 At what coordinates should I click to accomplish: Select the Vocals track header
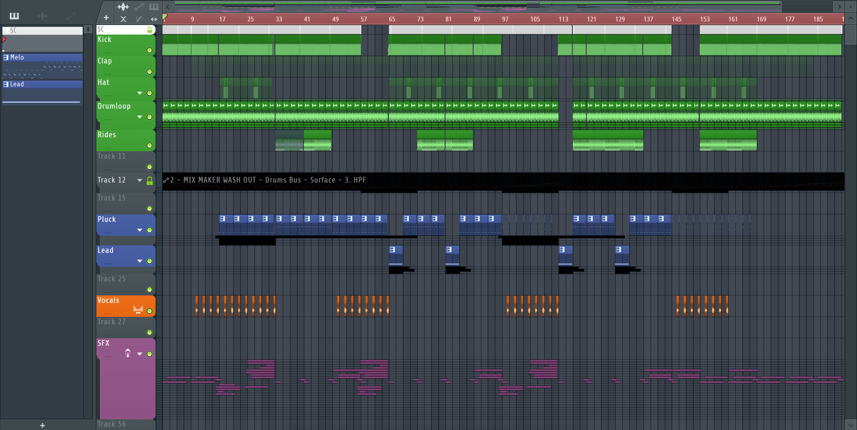[x=126, y=306]
